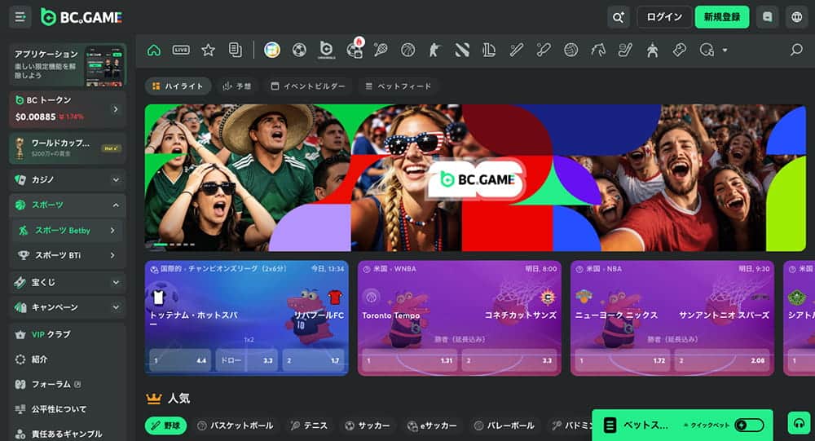Go to sportsbook home icon
The height and width of the screenshot is (441, 815).
154,50
